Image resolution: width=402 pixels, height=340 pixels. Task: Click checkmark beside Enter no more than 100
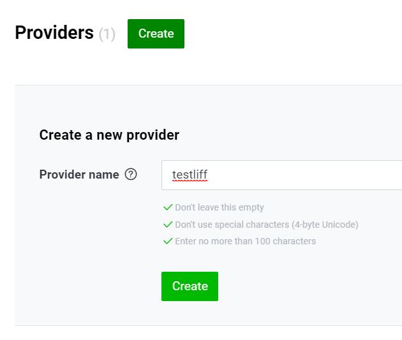168,241
